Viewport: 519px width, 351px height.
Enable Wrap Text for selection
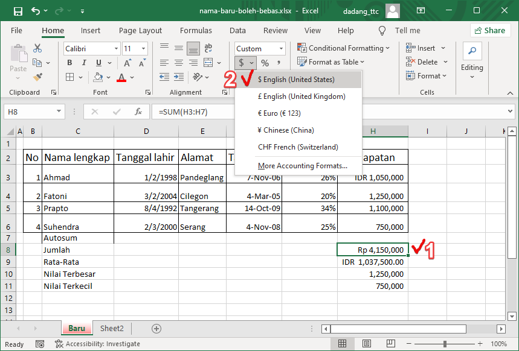tap(208, 48)
